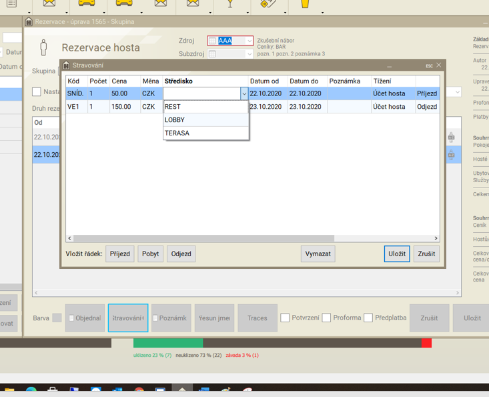The height and width of the screenshot is (397, 489).
Task: Collapse the Středisko dropdown arrow
Action: coord(244,94)
